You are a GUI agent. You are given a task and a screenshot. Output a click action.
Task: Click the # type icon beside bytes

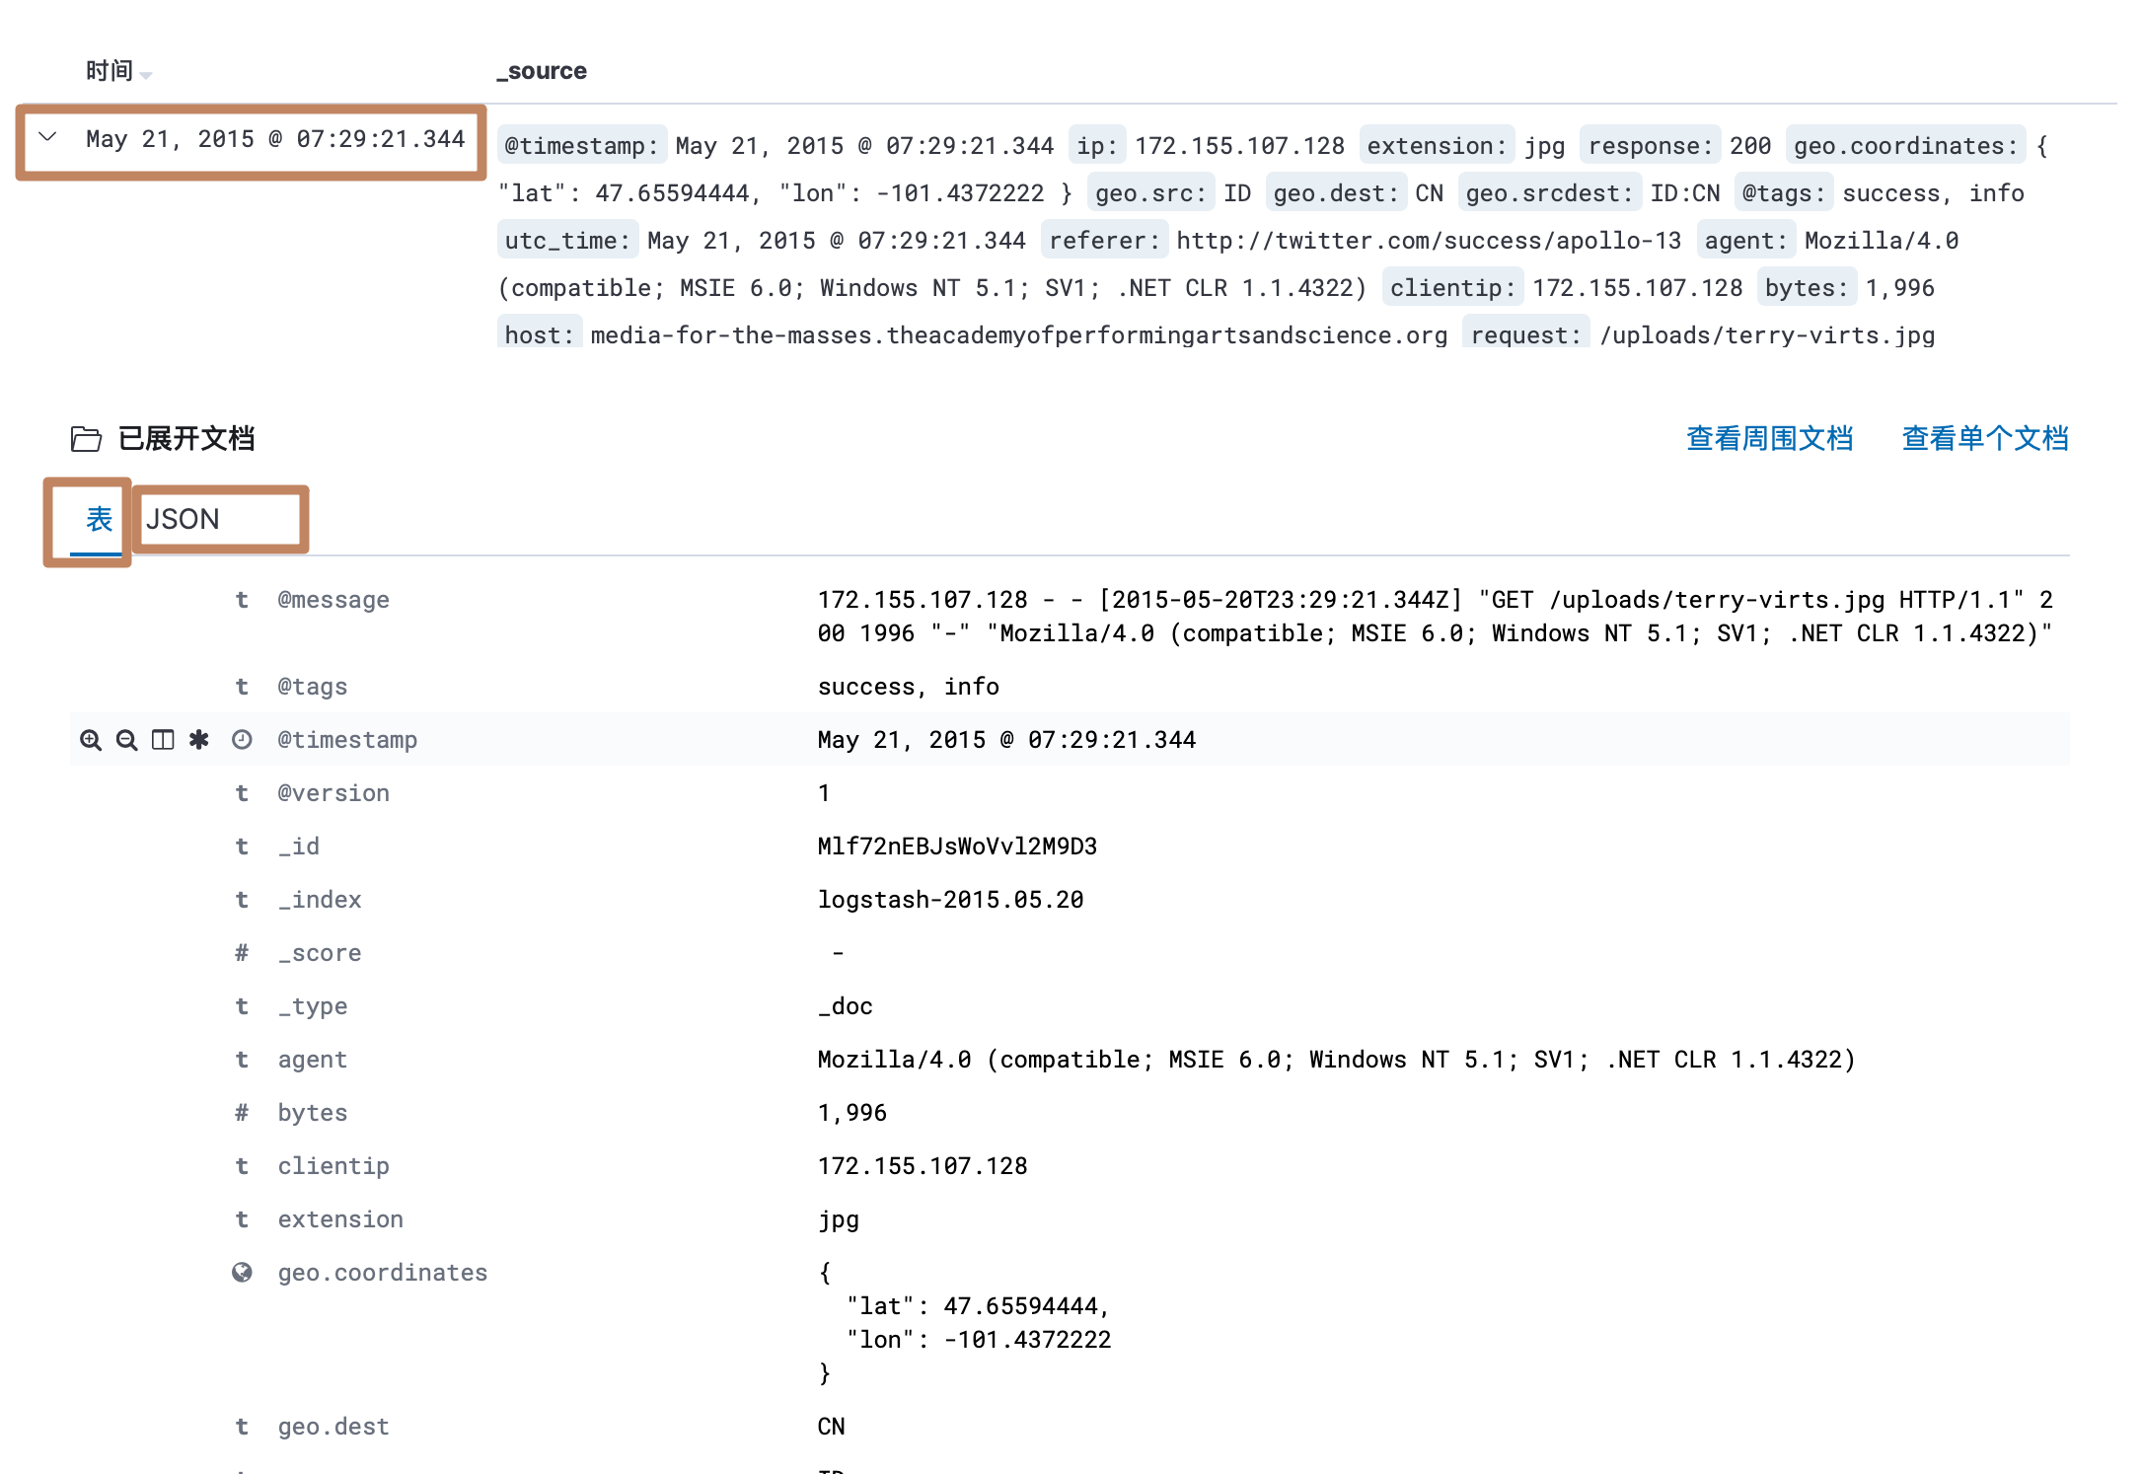[x=242, y=1113]
